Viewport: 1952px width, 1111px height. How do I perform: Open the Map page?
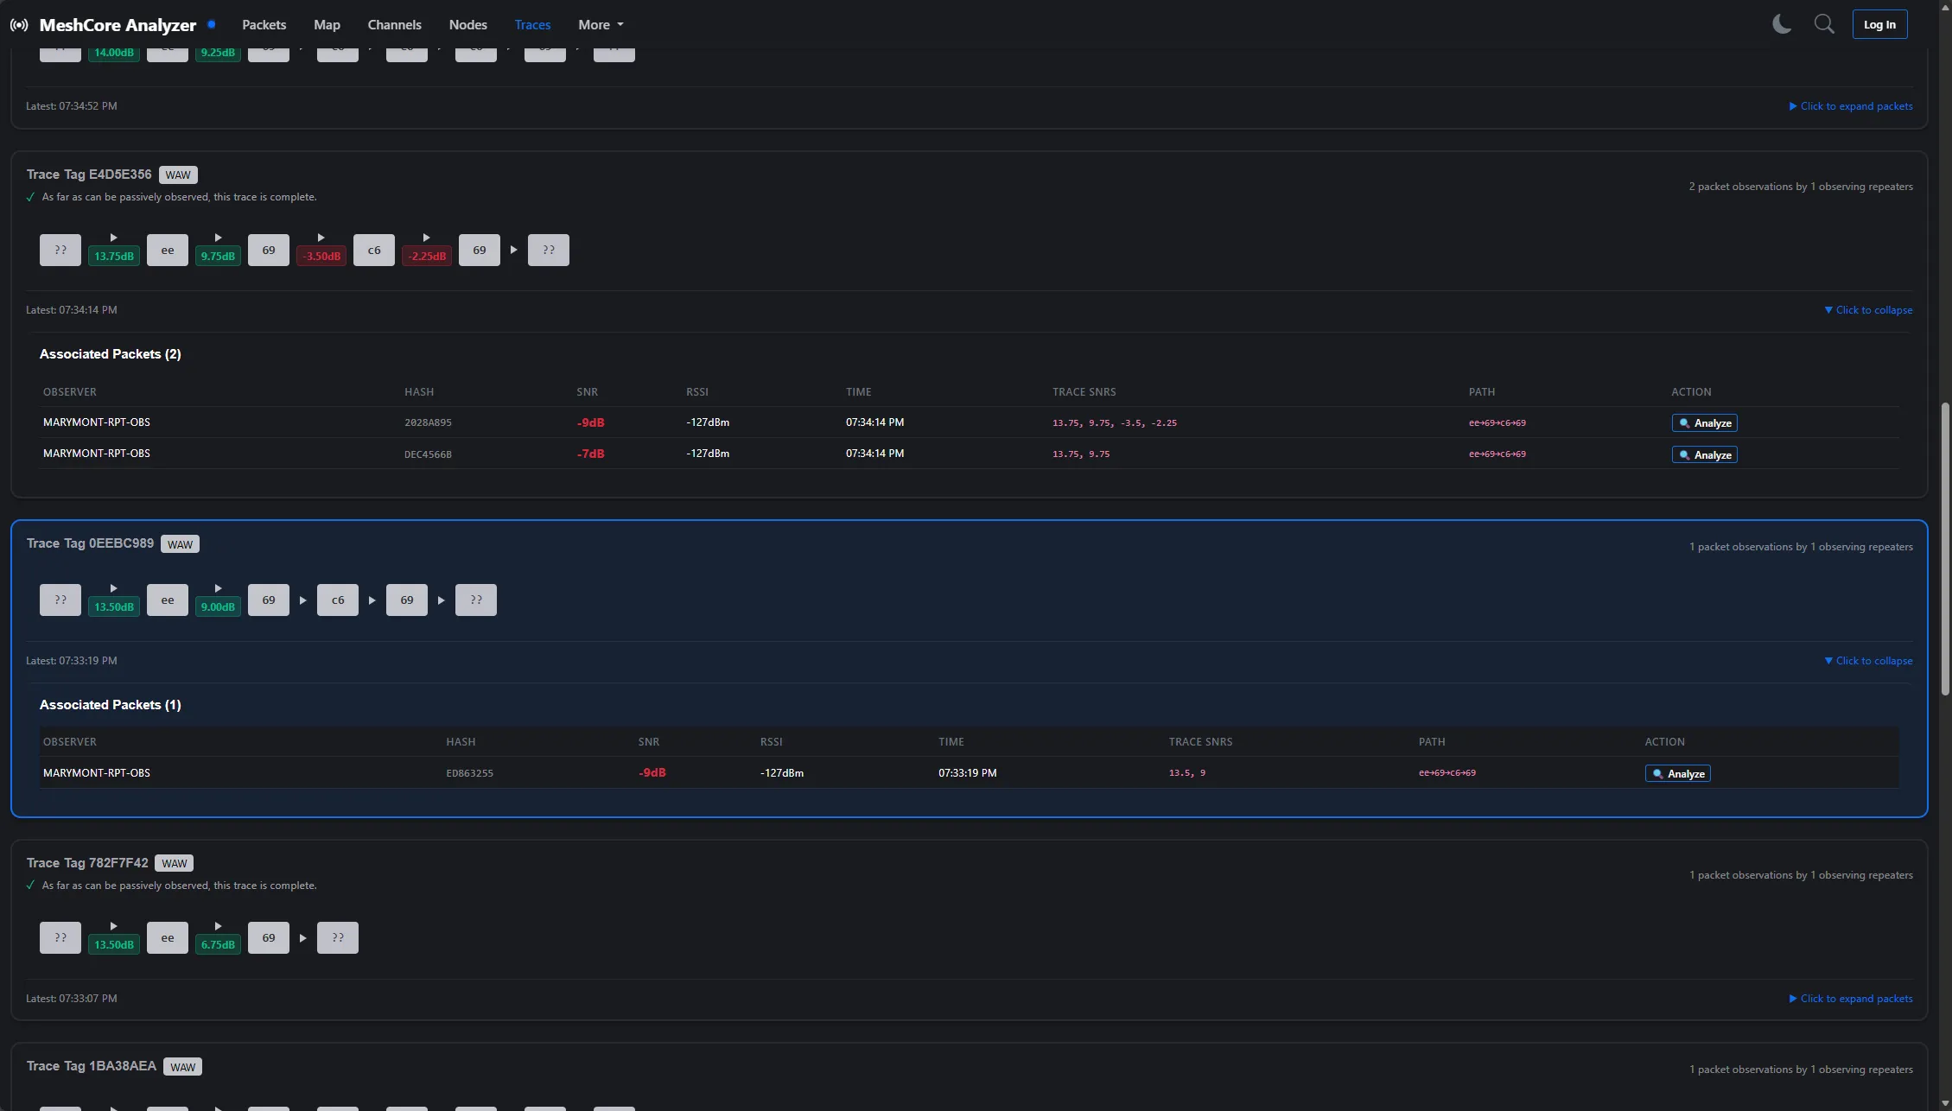(x=327, y=25)
